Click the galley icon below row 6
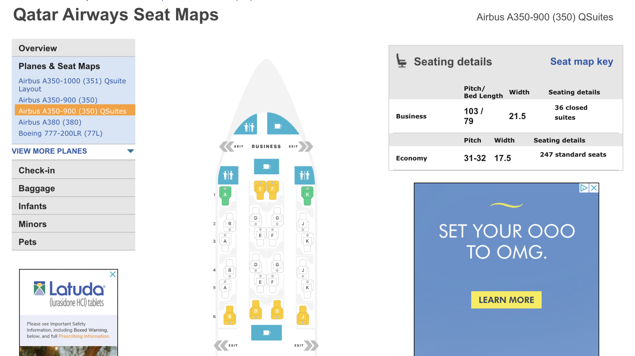The width and height of the screenshot is (635, 356). tap(266, 333)
